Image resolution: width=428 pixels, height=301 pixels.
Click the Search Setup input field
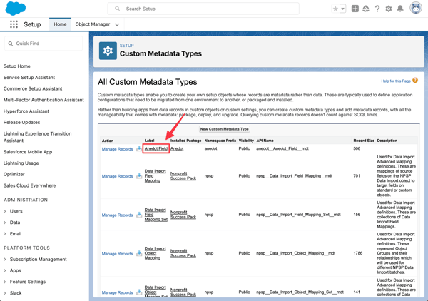(203, 9)
